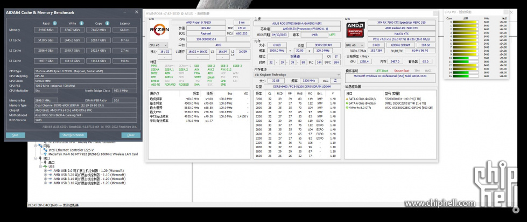Click the Core 10 clock bar
The height and width of the screenshot is (222, 527).
pos(466,58)
